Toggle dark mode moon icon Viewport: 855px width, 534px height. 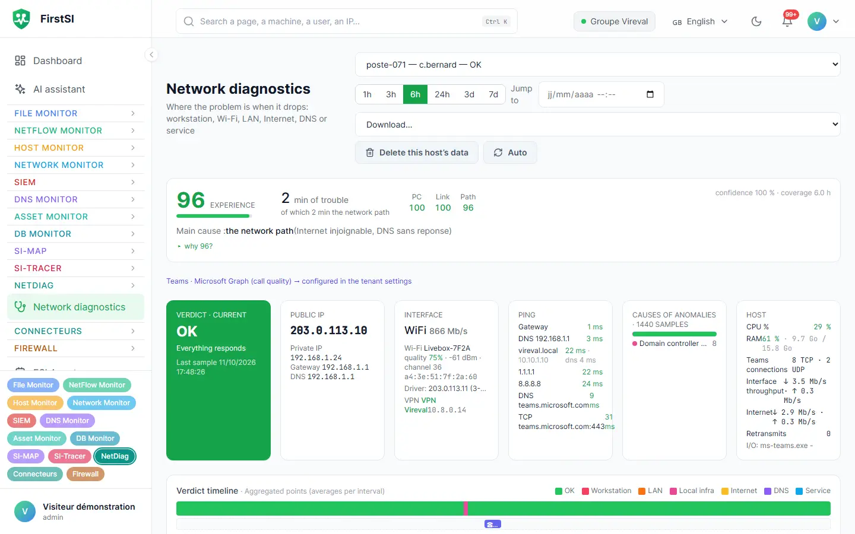coord(756,21)
